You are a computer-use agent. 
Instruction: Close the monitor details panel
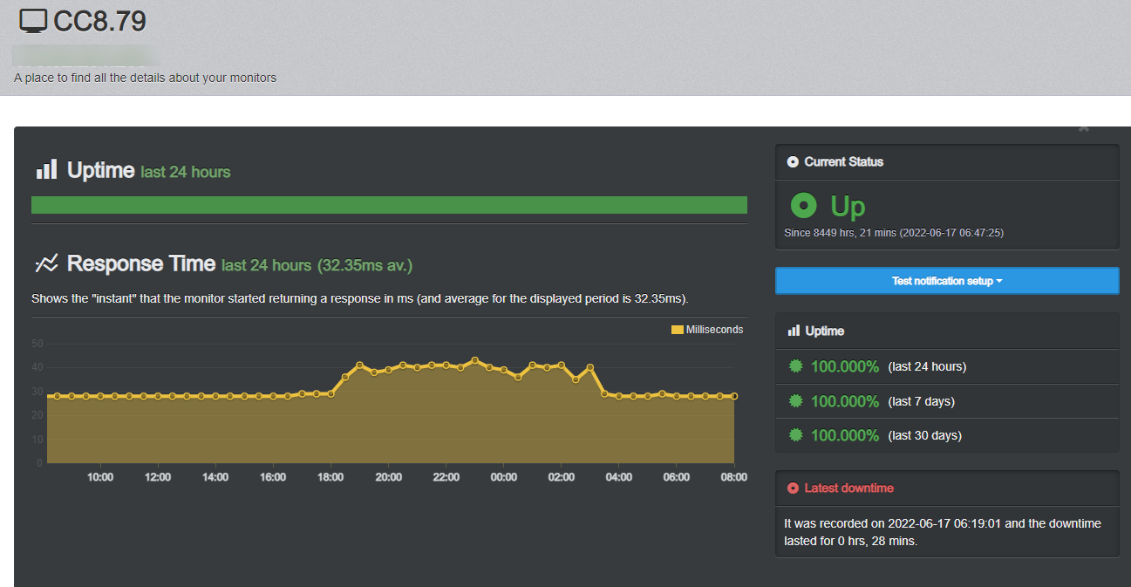[x=1084, y=129]
